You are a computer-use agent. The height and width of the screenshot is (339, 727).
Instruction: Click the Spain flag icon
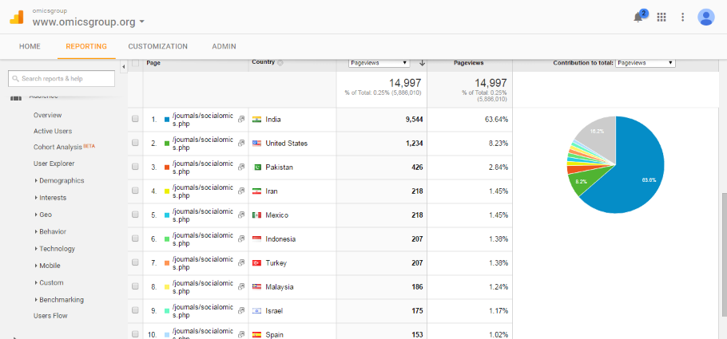click(x=257, y=334)
